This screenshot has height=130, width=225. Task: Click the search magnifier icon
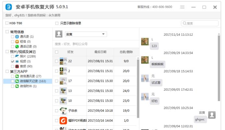coord(184,23)
